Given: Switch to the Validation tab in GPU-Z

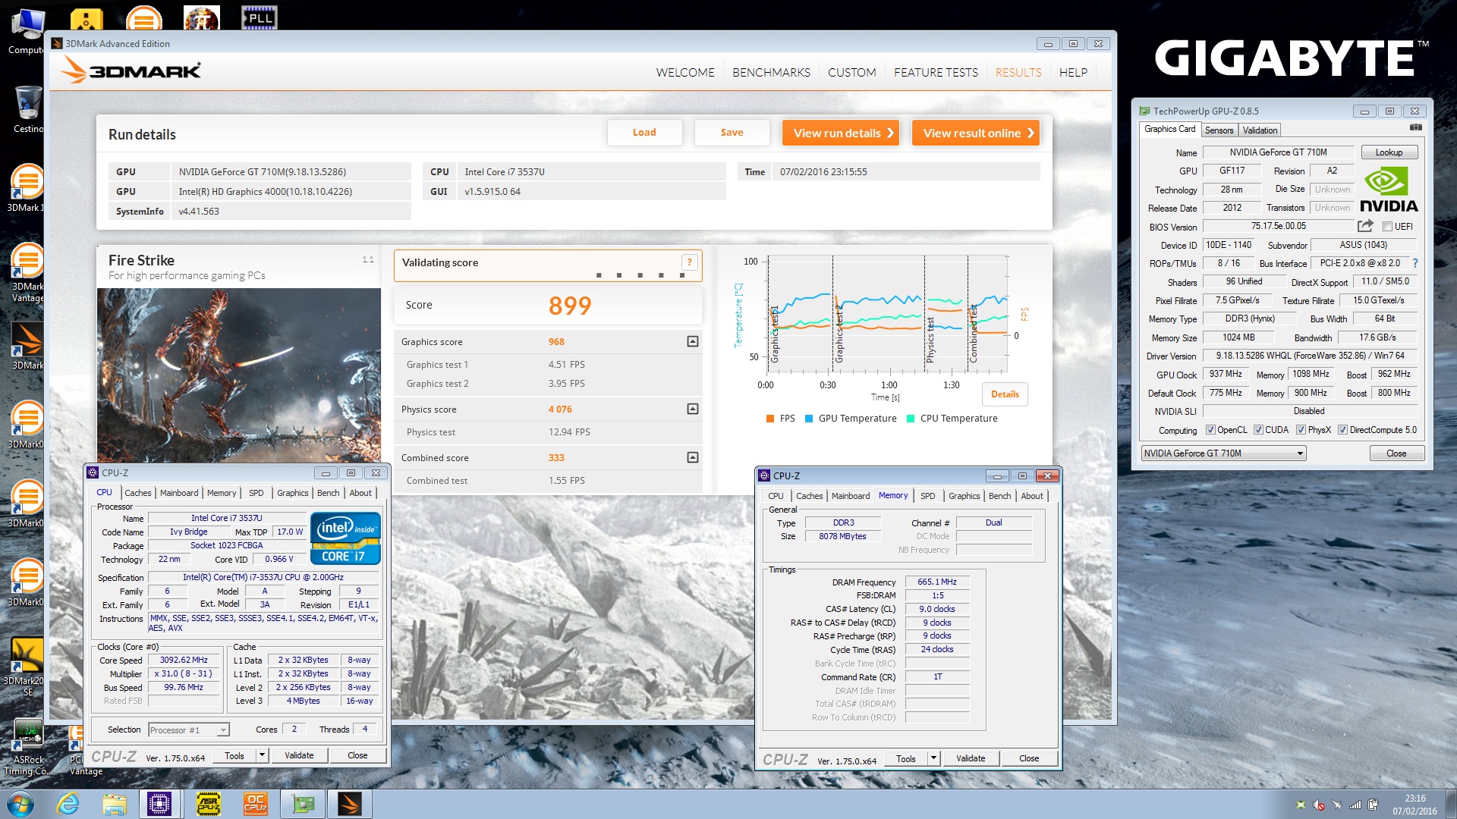Looking at the screenshot, I should click(1260, 130).
